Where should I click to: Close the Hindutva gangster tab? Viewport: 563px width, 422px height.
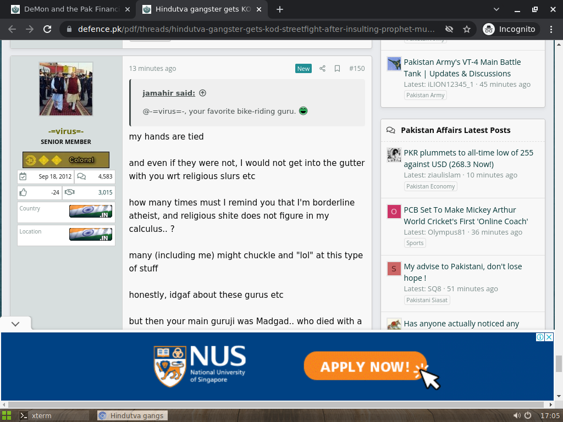point(258,9)
